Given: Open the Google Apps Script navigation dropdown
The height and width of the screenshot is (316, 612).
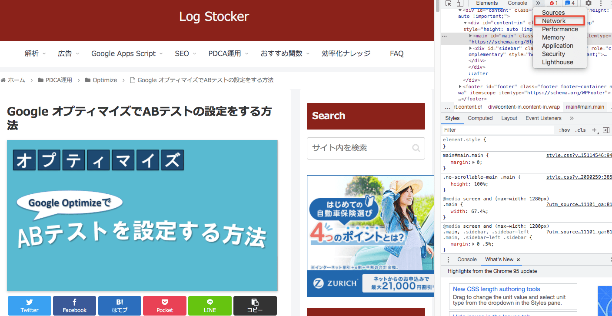Looking at the screenshot, I should [x=126, y=53].
